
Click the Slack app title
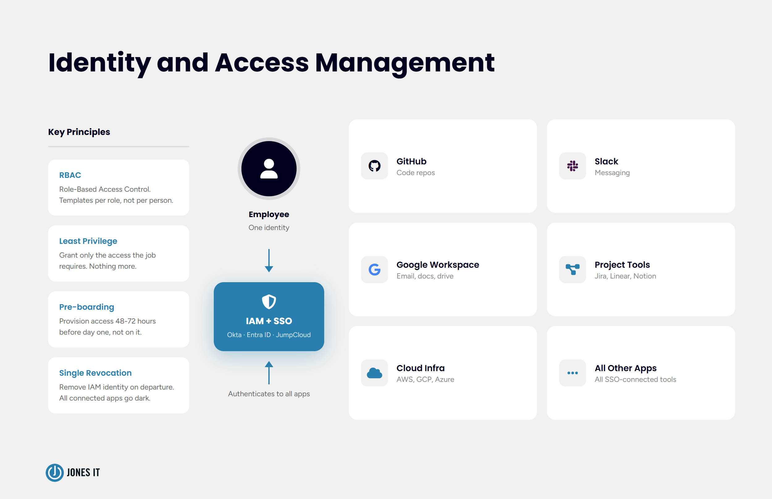(x=606, y=161)
